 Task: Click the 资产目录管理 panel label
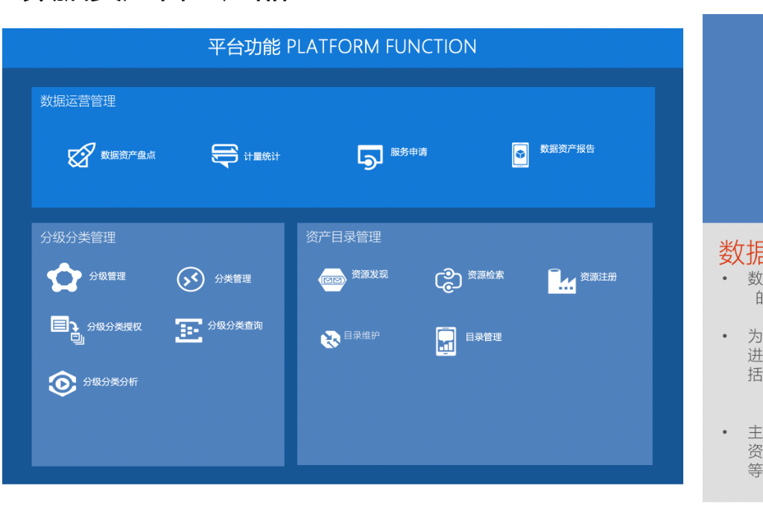(x=342, y=237)
